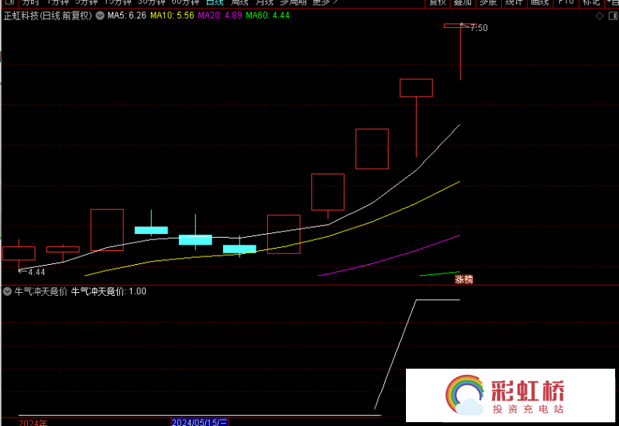The image size is (619, 426).
Task: Open the 统计 statistics button
Action: click(513, 2)
